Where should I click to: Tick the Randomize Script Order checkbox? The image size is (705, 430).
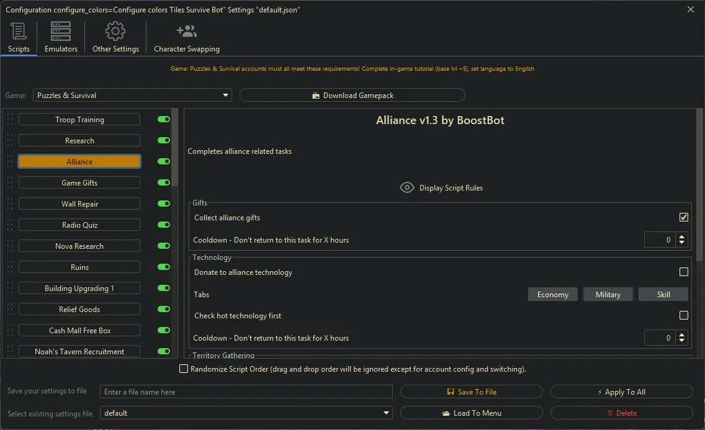(184, 369)
